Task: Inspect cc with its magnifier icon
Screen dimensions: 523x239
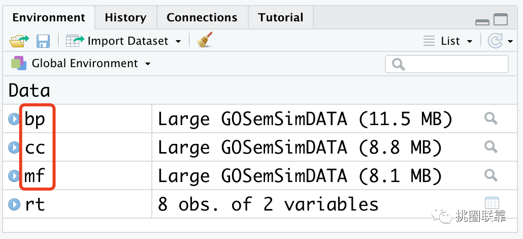Action: point(491,147)
